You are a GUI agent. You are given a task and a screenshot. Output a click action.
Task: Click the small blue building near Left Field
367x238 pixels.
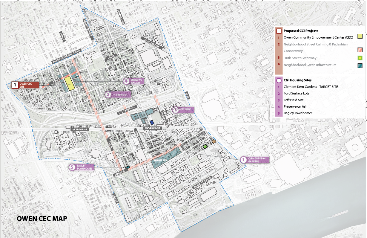152,122
